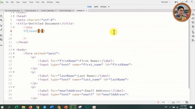Switch to the Create_db.php tab
The image size is (195, 109).
point(30,11)
